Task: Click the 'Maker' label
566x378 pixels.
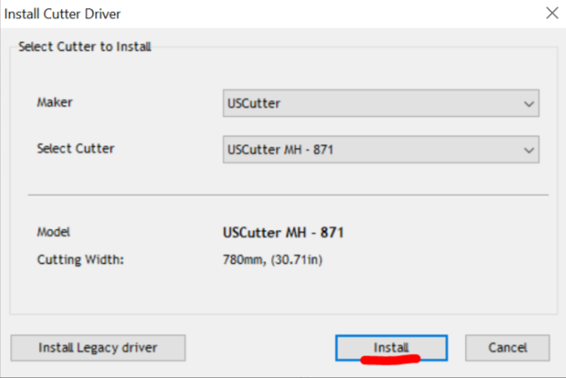Action: tap(54, 102)
